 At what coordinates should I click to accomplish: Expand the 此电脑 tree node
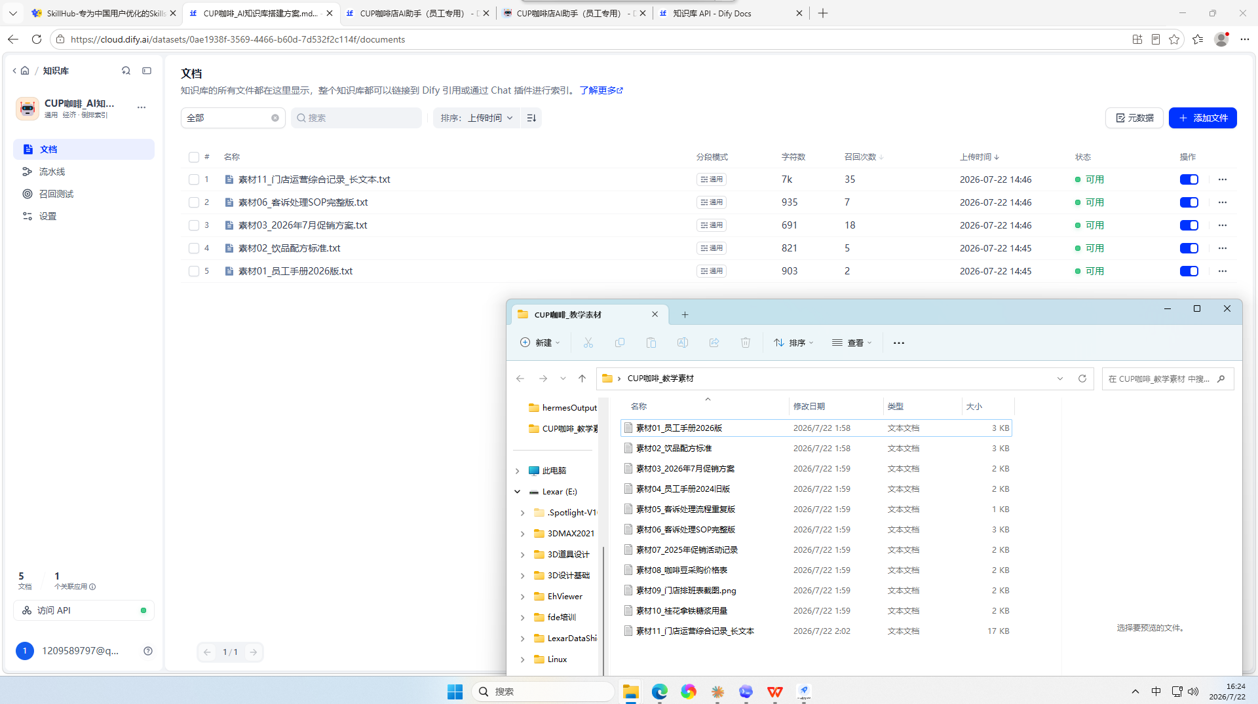(518, 471)
